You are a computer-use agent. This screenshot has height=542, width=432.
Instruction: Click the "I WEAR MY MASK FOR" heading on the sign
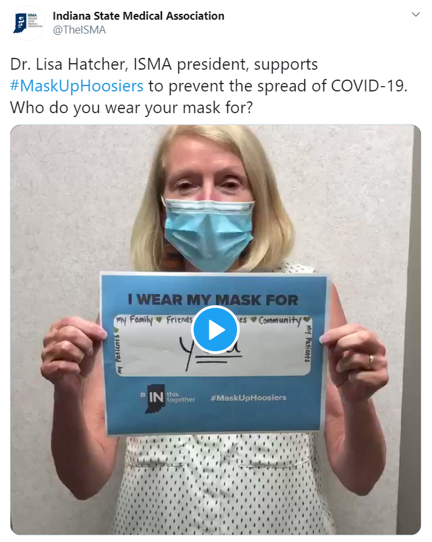(x=213, y=300)
